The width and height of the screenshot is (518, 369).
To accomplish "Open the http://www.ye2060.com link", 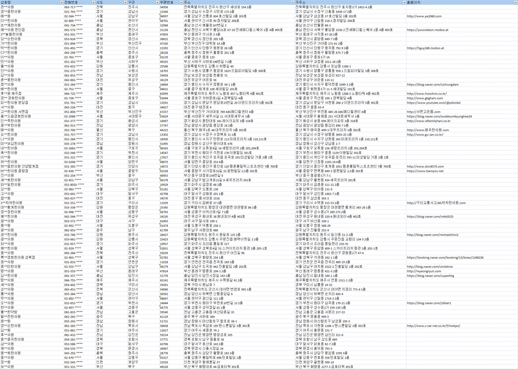I will coord(424,16).
